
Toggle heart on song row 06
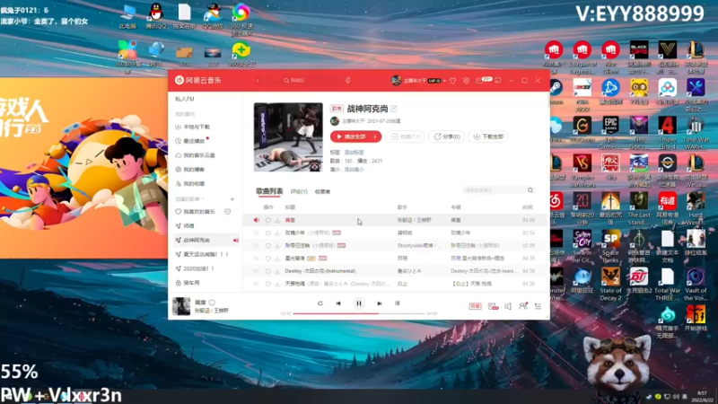[x=267, y=284]
